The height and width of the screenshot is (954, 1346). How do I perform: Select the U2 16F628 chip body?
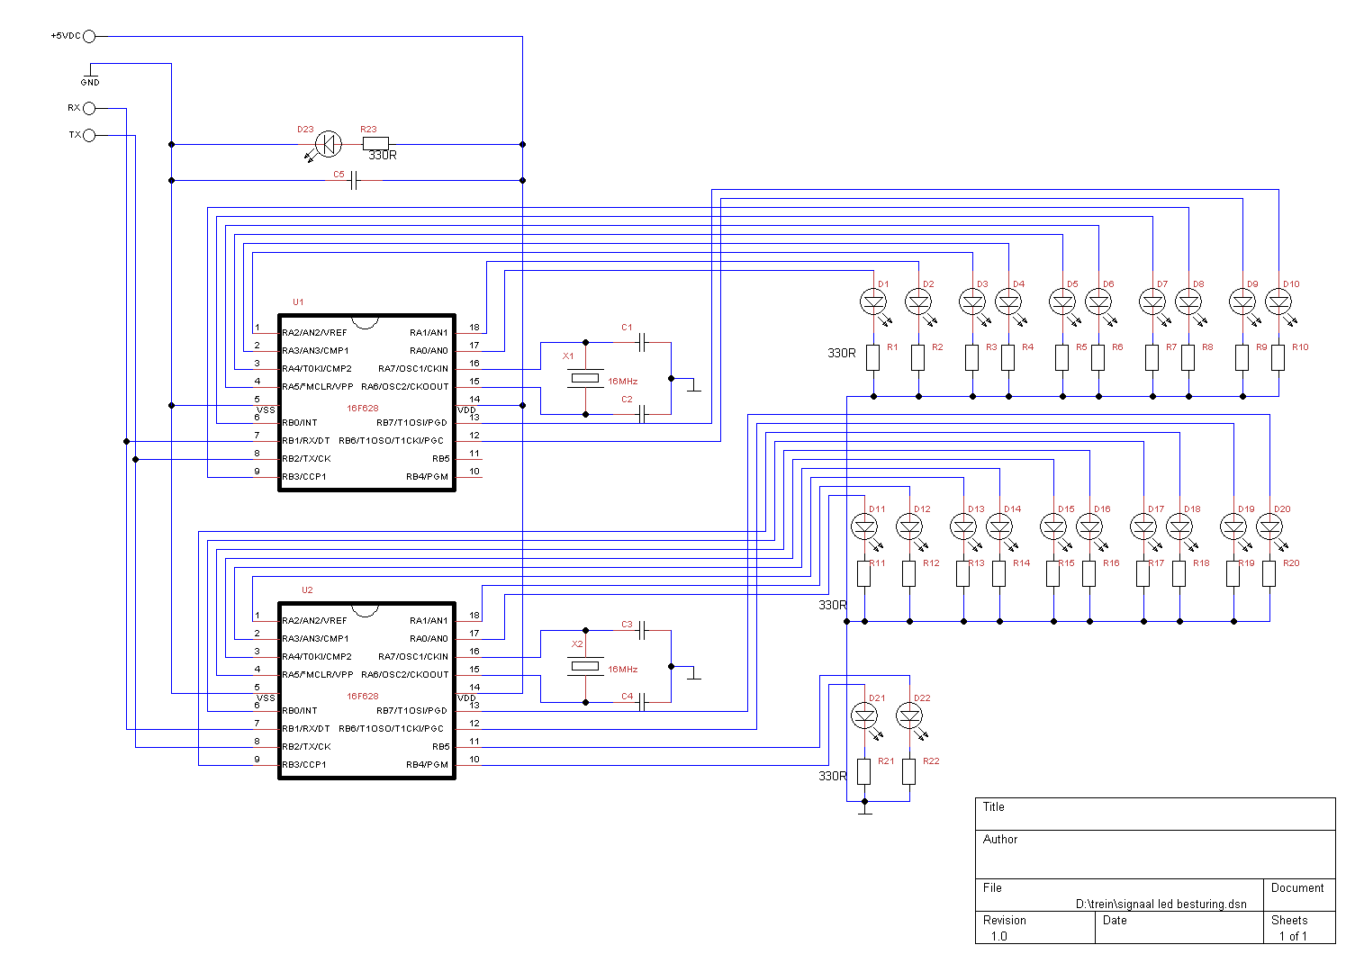tap(366, 691)
